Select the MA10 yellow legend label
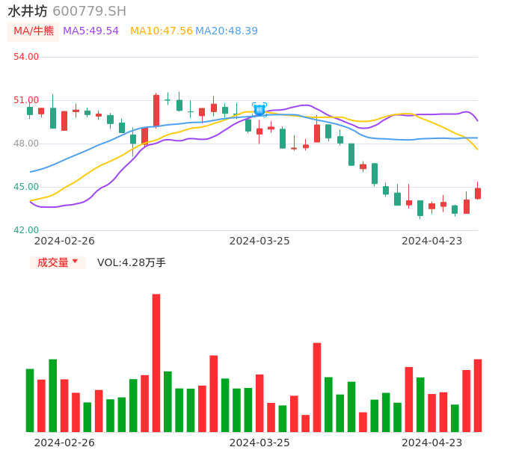This screenshot has width=513, height=453. (161, 31)
